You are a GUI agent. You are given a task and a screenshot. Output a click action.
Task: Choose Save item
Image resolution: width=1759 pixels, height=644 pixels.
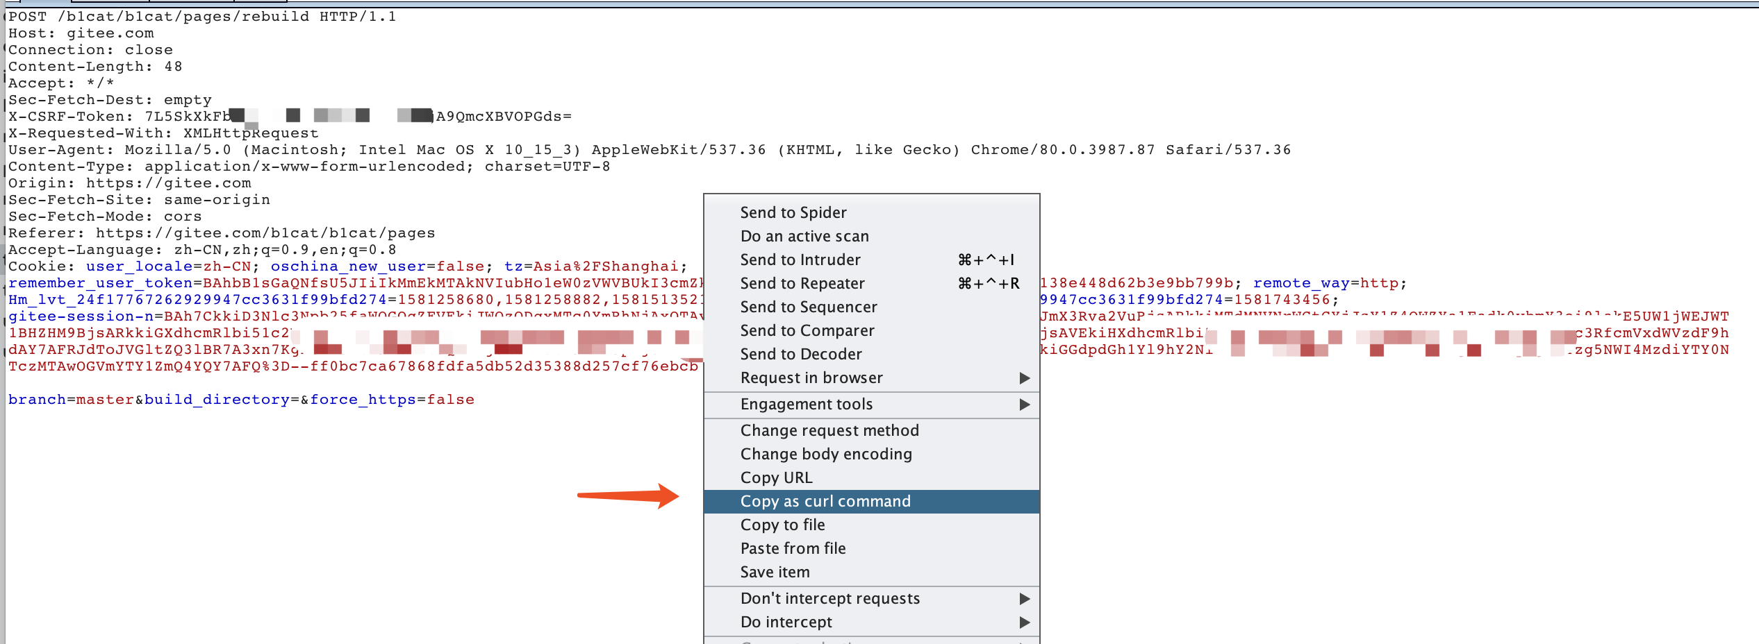click(871, 572)
